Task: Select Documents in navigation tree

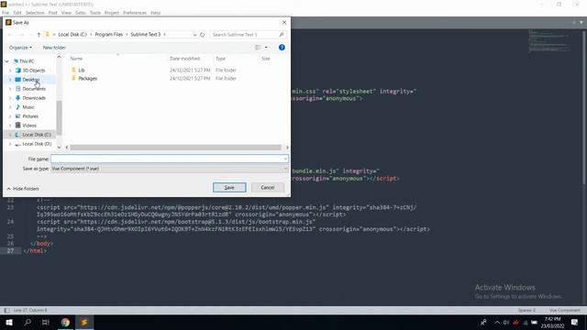Action: pos(34,89)
